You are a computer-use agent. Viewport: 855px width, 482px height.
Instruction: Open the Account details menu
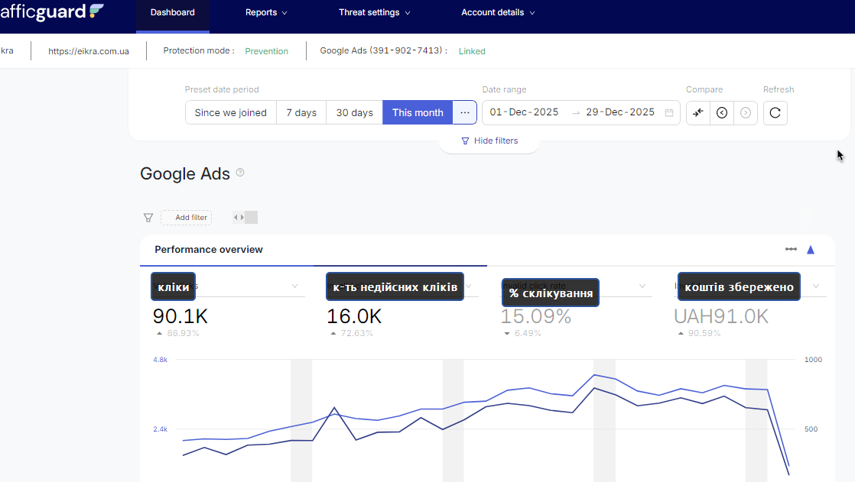[498, 12]
